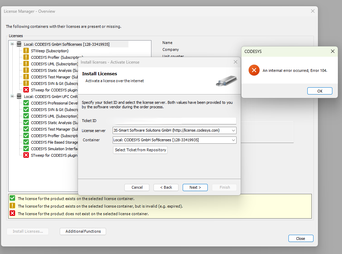Click the red X icon under the UFC CmR container
Viewport: 342px width, 254px height.
click(26, 155)
